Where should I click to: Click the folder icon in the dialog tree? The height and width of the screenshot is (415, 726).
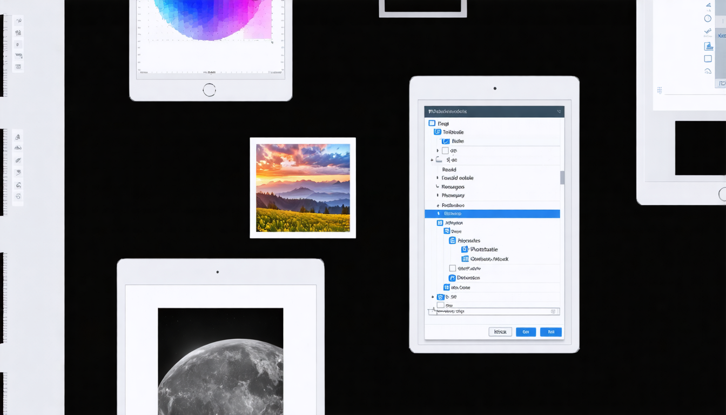pyautogui.click(x=439, y=160)
